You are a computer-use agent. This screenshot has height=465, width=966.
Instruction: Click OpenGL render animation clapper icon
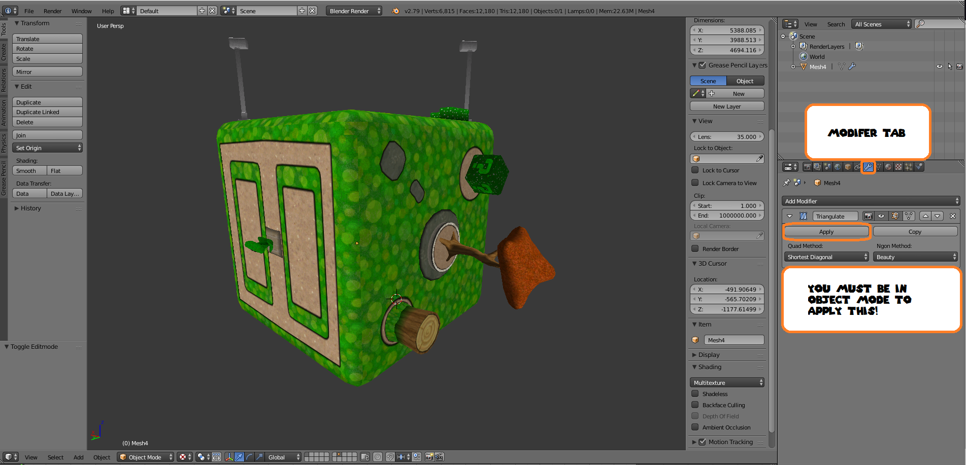439,457
